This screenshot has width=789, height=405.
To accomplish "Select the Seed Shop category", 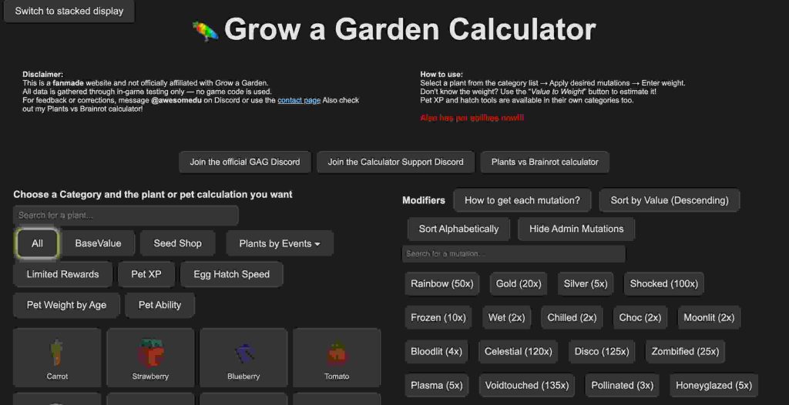I will click(178, 243).
